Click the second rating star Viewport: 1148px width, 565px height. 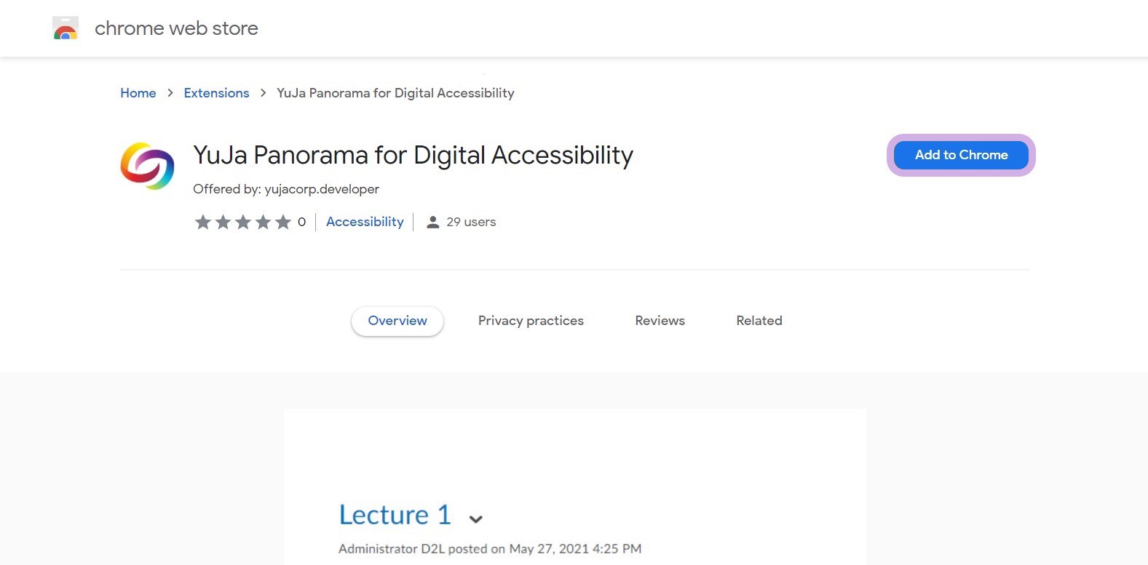pos(223,222)
